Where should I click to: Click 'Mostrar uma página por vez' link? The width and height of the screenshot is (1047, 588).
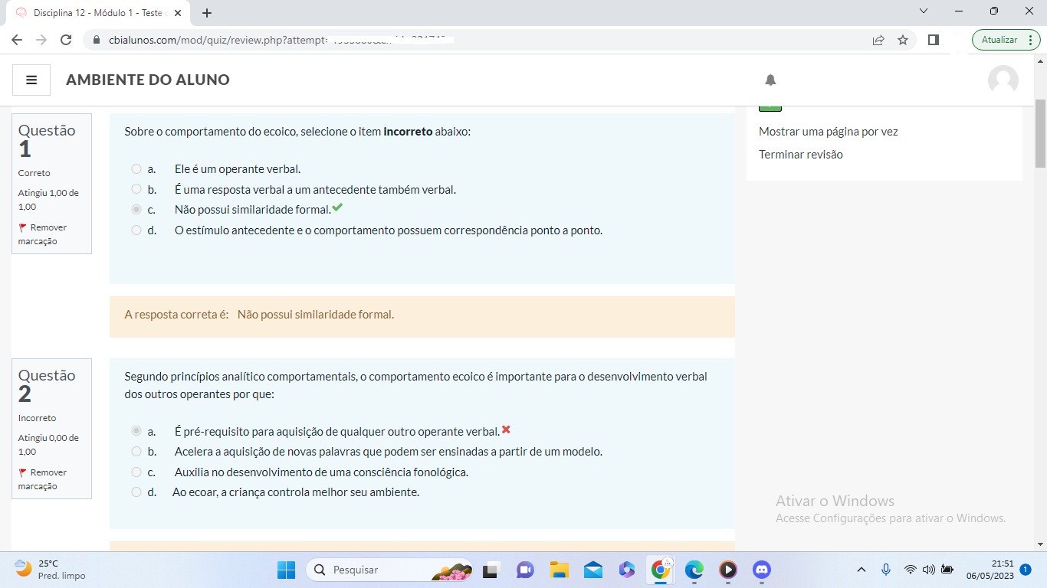tap(828, 132)
